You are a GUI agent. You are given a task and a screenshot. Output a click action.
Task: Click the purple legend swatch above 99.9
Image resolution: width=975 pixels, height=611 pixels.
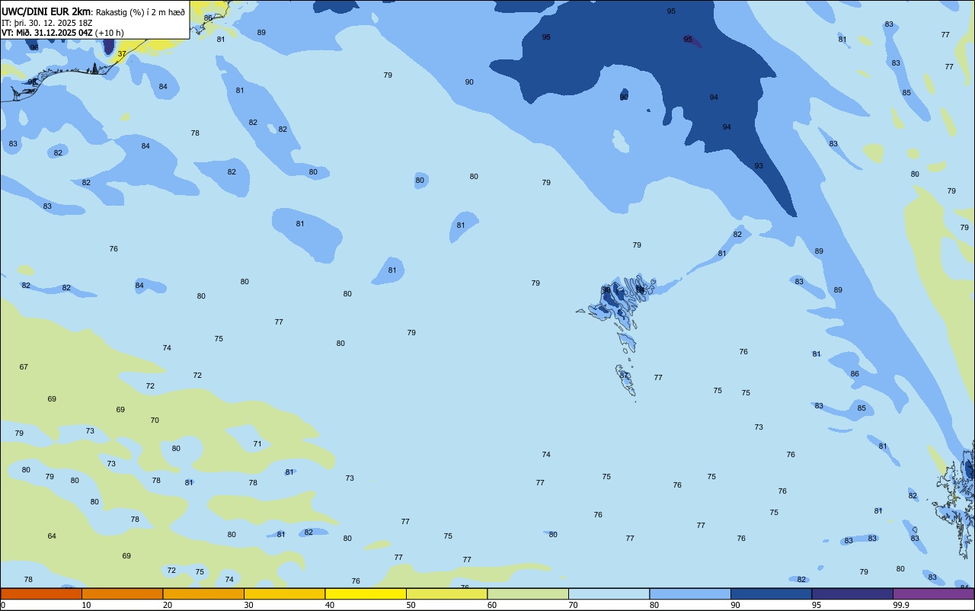point(933,593)
